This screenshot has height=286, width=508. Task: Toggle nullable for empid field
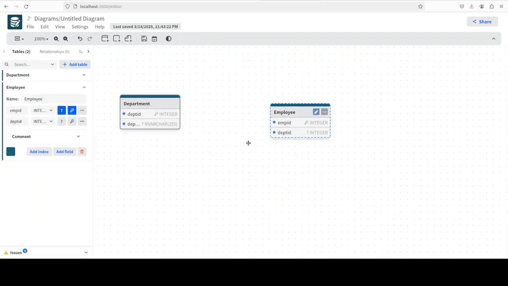click(x=62, y=110)
